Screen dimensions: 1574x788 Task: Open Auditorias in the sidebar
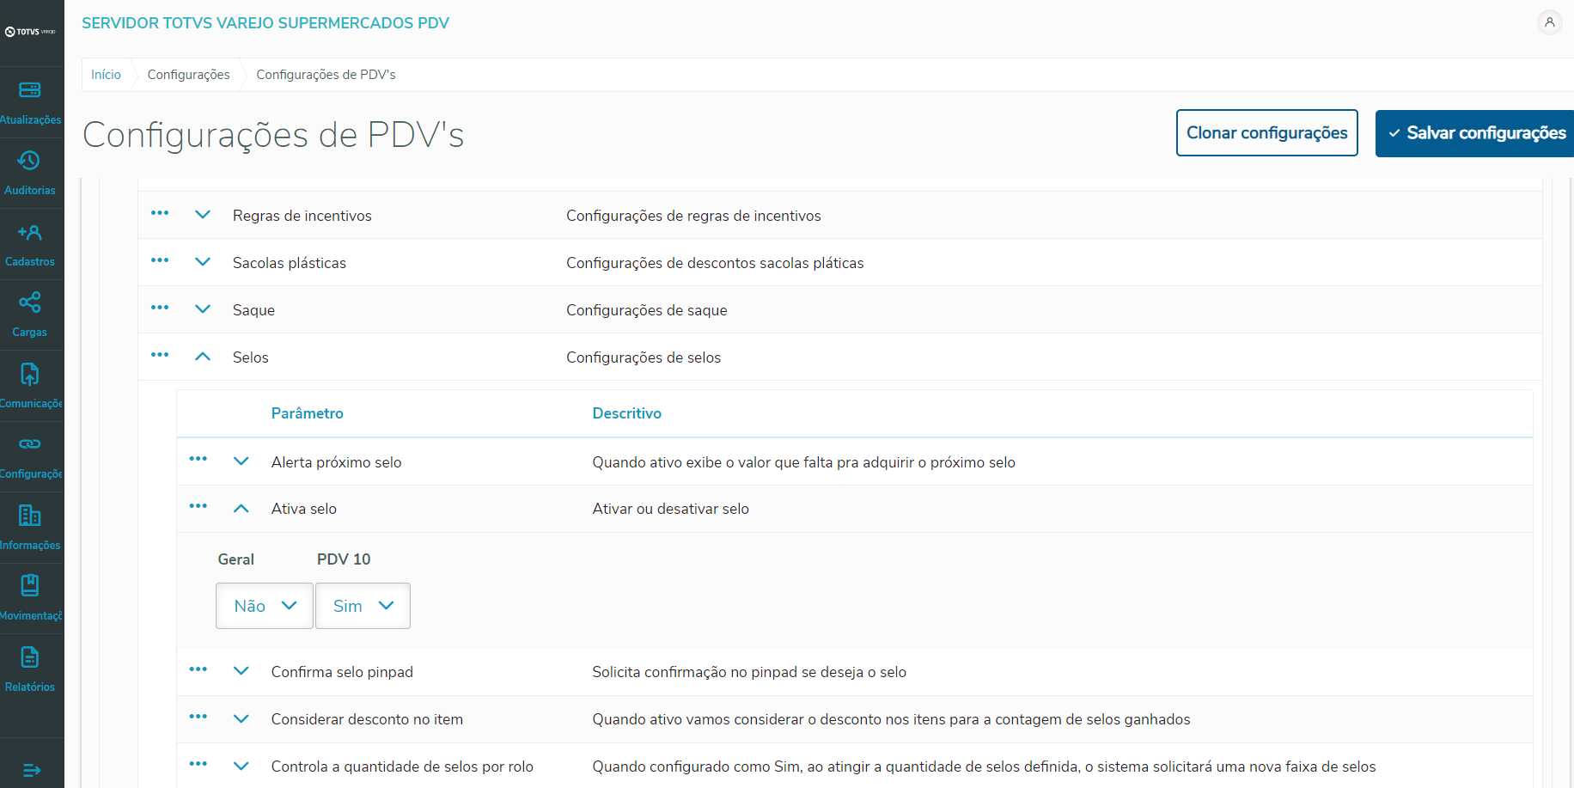click(31, 173)
